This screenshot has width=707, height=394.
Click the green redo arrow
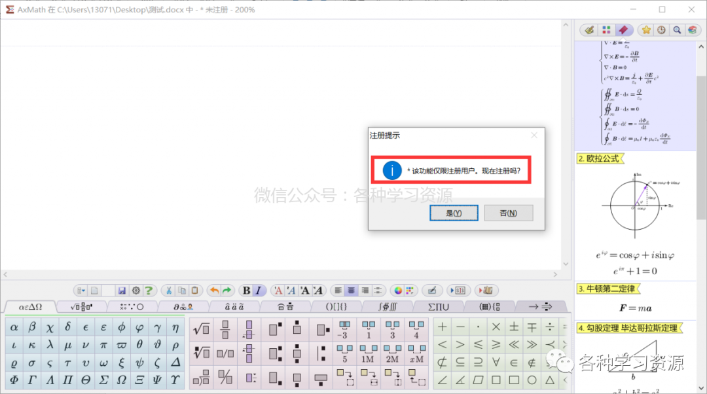click(227, 291)
